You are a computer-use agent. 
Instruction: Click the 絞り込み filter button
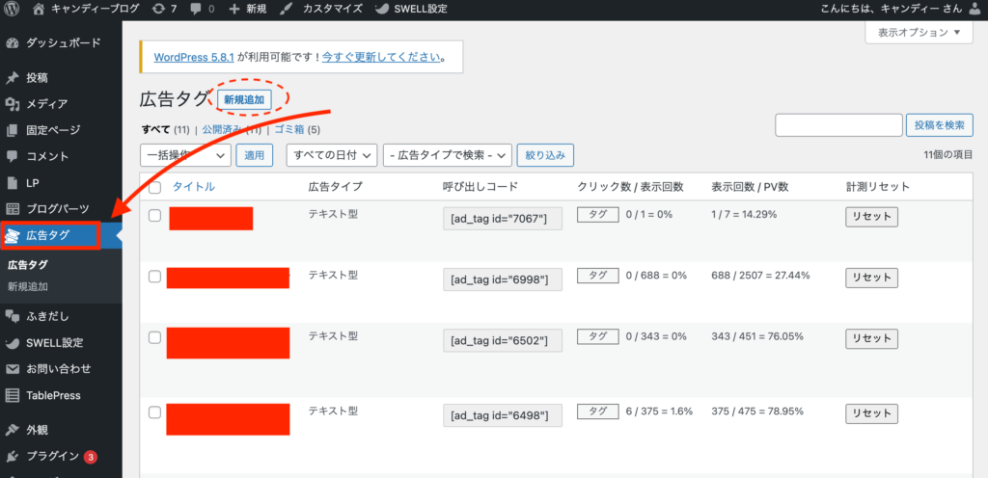(x=545, y=155)
